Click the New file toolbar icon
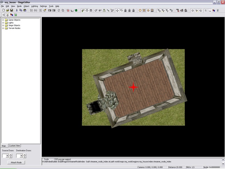Image resolution: width=225 pixels, height=169 pixels. coord(3,11)
